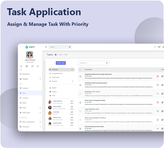Click the red priority icon on Error sove task
Viewport: 164px width, 149px height.
pyautogui.click(x=158, y=102)
